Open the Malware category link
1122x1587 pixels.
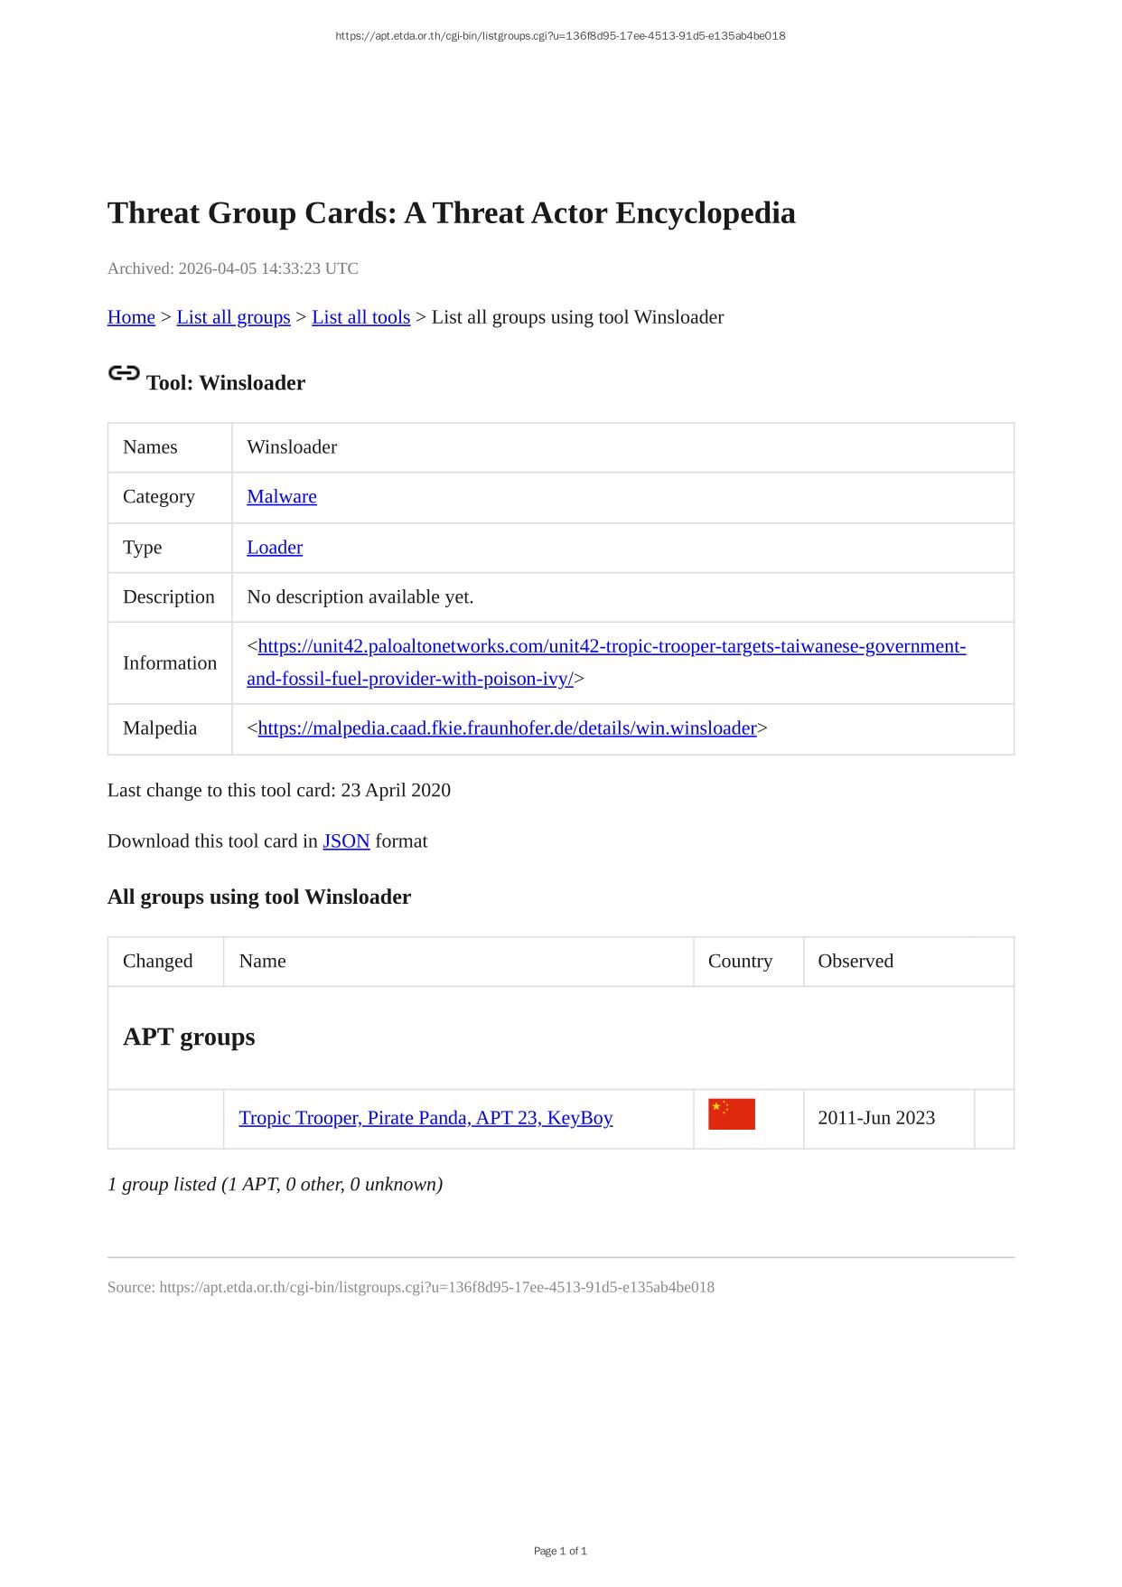tap(282, 497)
